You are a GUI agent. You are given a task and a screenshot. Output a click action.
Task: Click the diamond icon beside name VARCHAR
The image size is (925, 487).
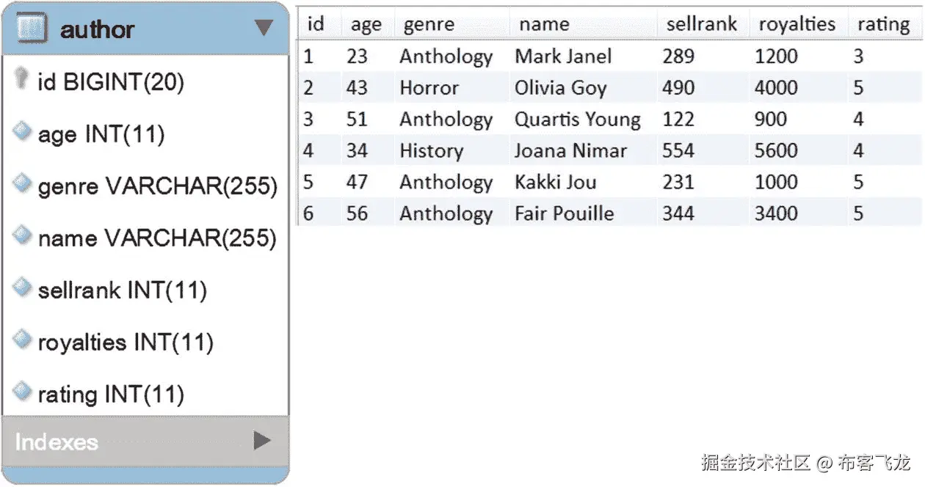pos(22,235)
